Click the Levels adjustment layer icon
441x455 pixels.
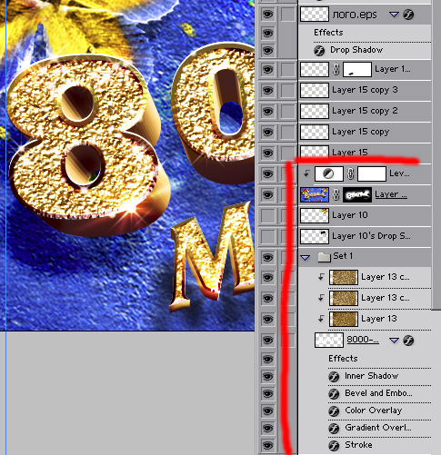click(x=329, y=173)
